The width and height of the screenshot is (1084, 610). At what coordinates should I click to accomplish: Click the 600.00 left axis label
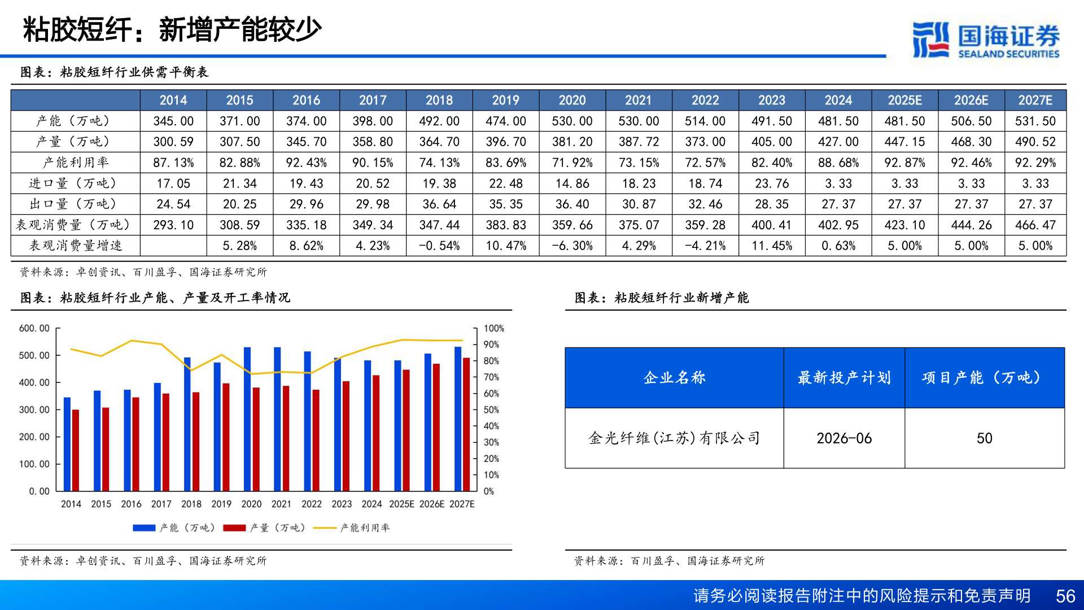point(34,328)
